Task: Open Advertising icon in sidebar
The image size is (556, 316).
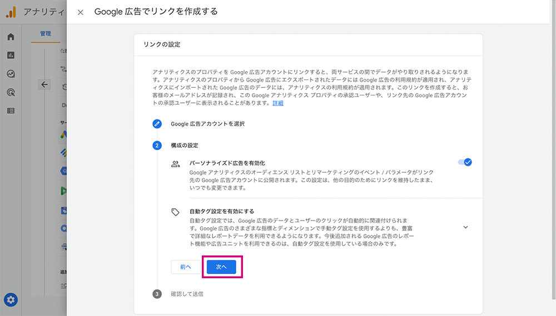Action: click(11, 92)
